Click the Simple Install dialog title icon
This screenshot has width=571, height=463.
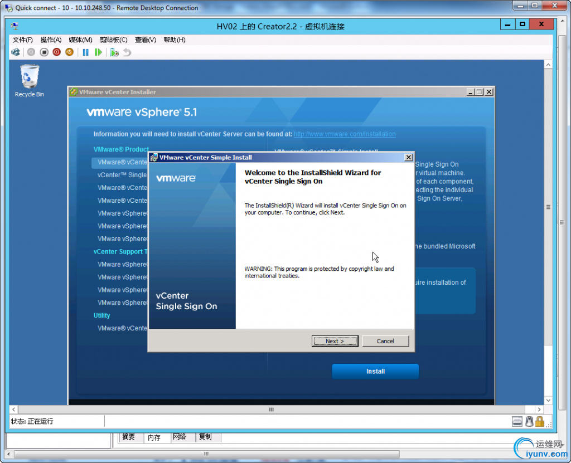tap(154, 157)
